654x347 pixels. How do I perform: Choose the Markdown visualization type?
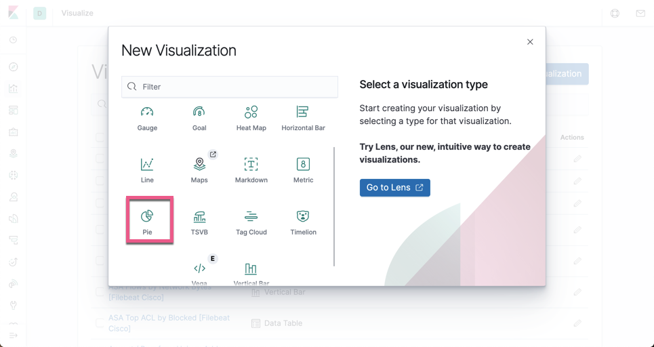251,171
